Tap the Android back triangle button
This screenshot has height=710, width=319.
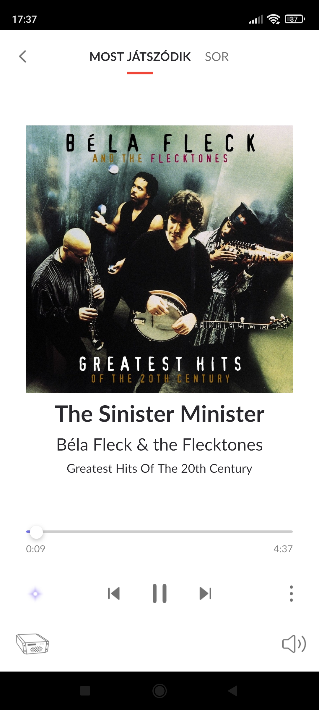point(233,691)
